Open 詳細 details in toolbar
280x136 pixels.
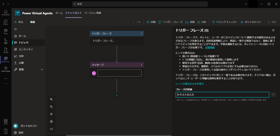(x=151, y=22)
